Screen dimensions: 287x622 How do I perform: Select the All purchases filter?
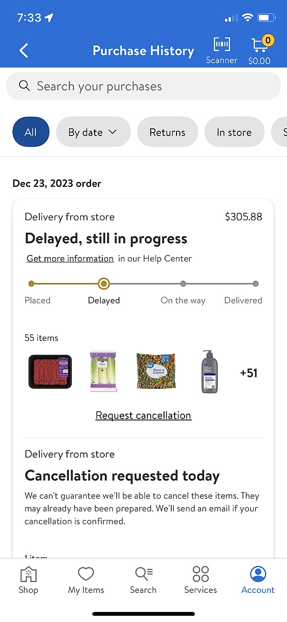coord(31,132)
